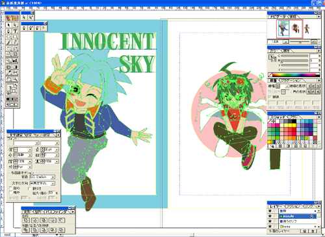The image size is (325, 237).
Task: Click the zoom-in mountains button in Navigator
Action: coord(314,41)
